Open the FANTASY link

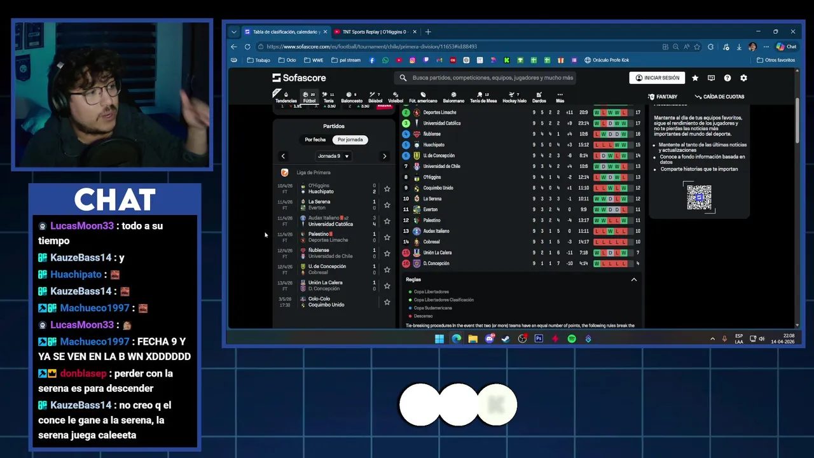pyautogui.click(x=663, y=97)
